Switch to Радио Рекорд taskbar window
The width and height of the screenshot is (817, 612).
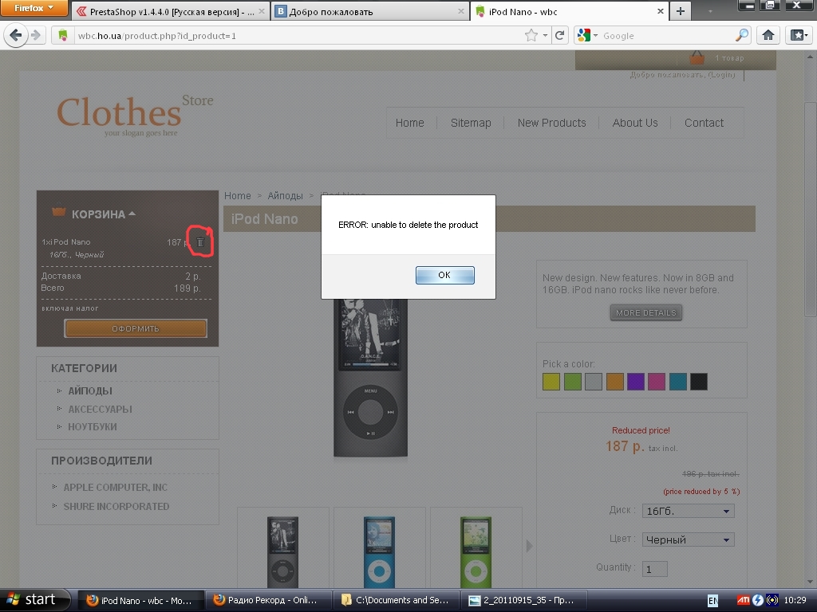tap(268, 600)
